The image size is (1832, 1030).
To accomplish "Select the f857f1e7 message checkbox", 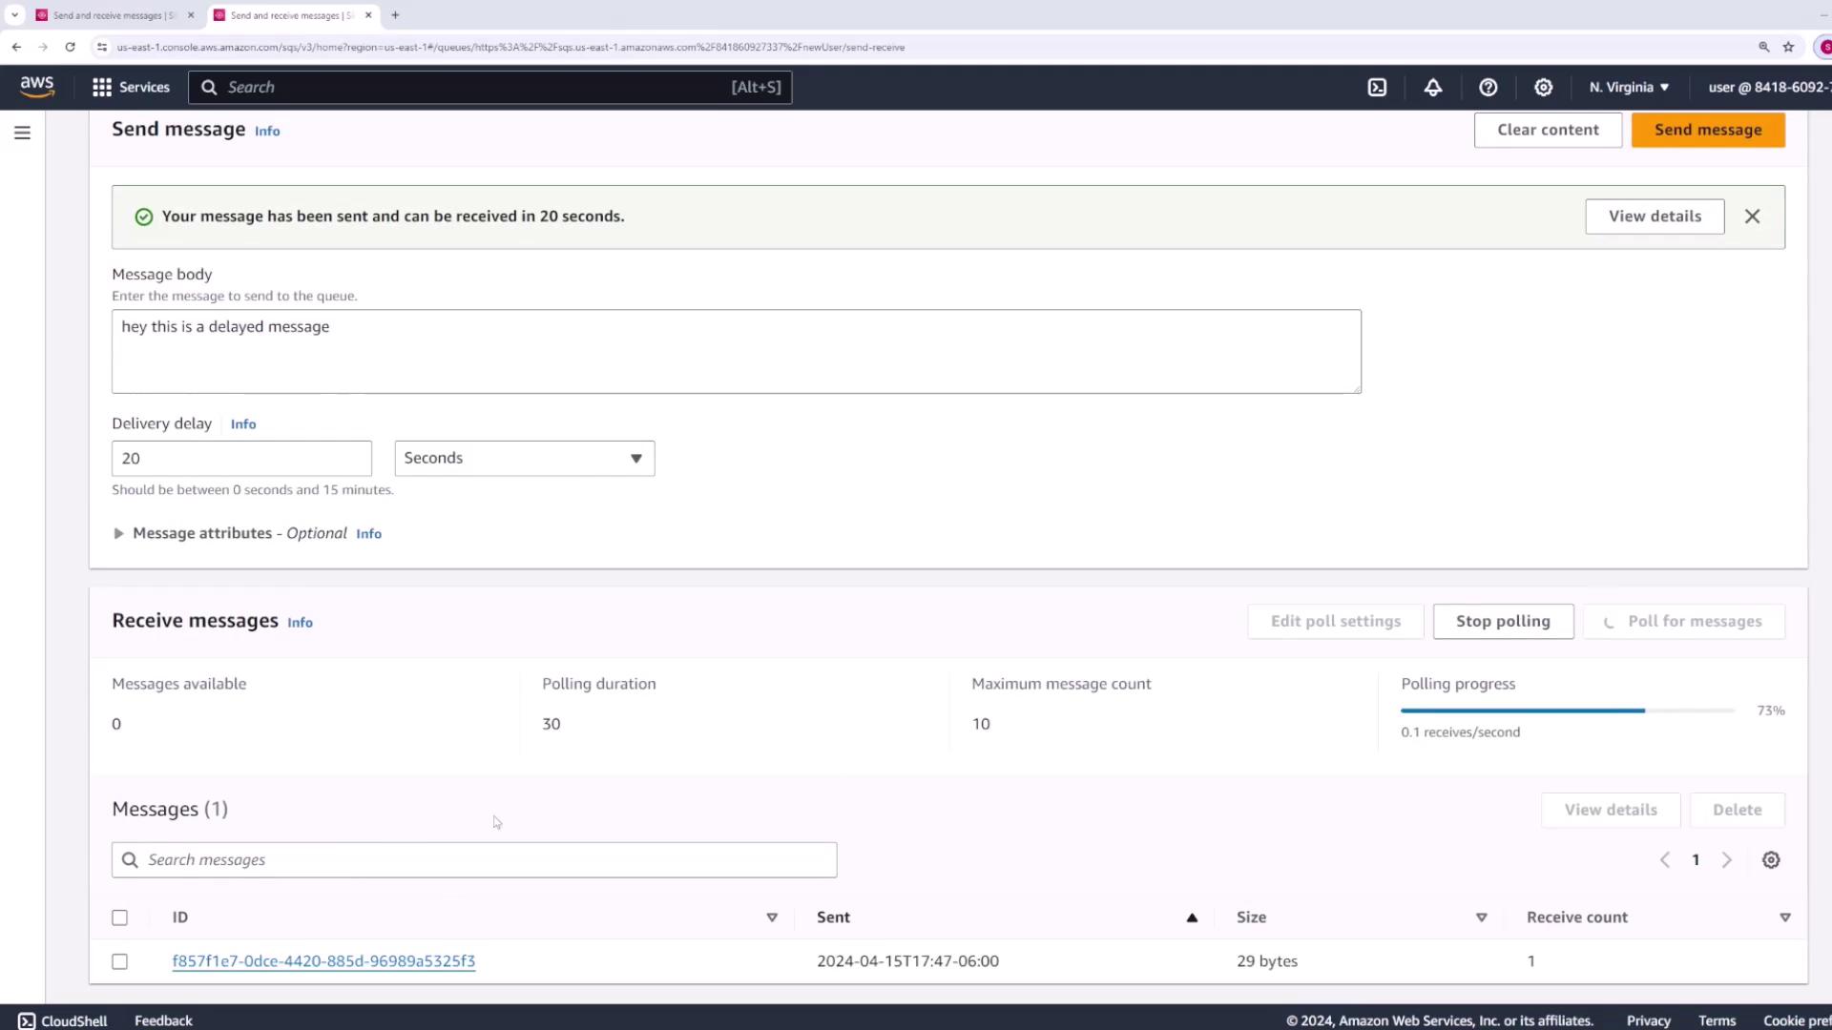I will [119, 961].
